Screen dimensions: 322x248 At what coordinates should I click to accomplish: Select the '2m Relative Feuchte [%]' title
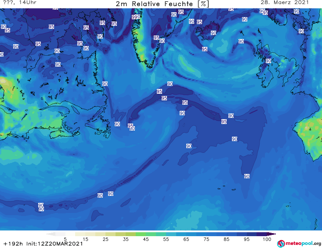pyautogui.click(x=162, y=4)
